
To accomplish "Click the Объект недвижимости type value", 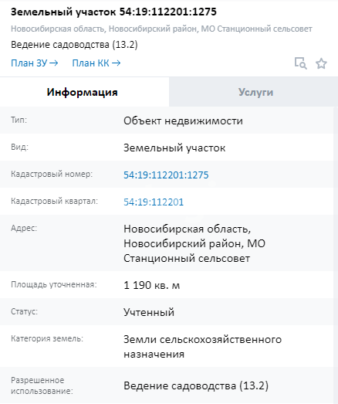I will [183, 121].
